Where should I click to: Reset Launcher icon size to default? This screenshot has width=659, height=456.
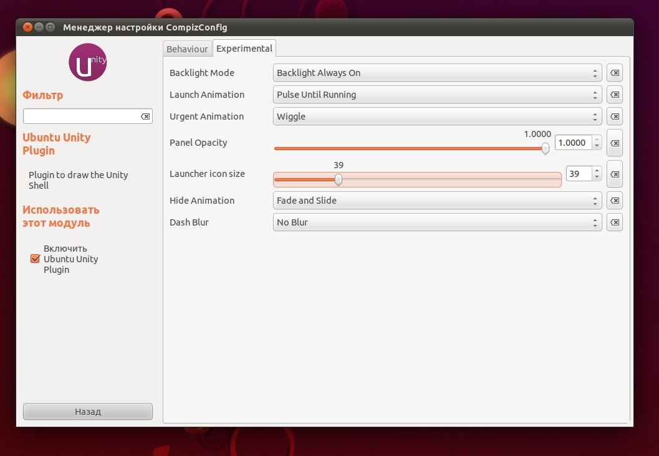(615, 174)
